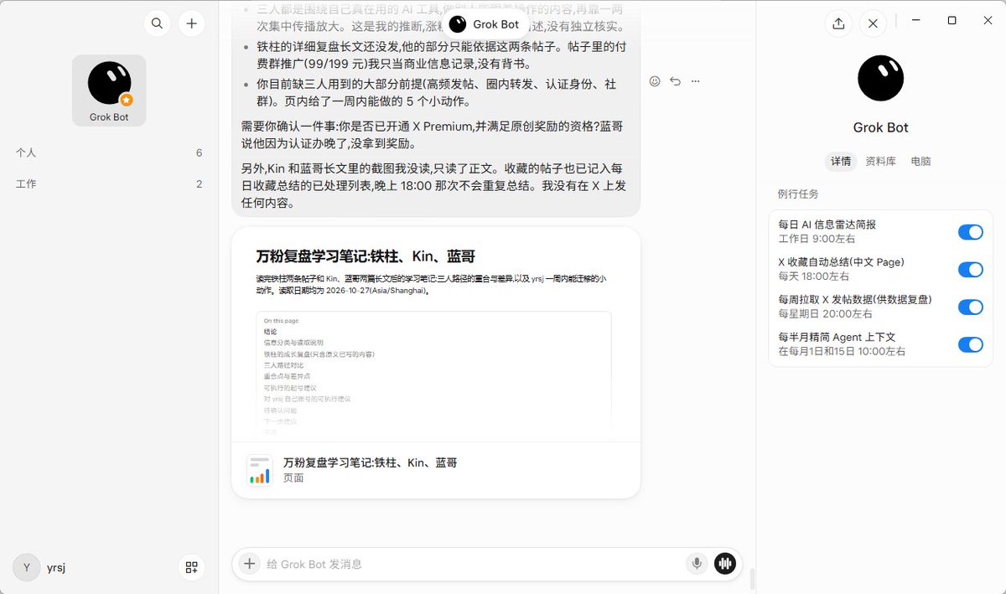The image size is (1006, 594).
Task: Open the 万粉复盘学习笔记:铁柱、Kin、蓝哥 page link
Action: coord(370,462)
